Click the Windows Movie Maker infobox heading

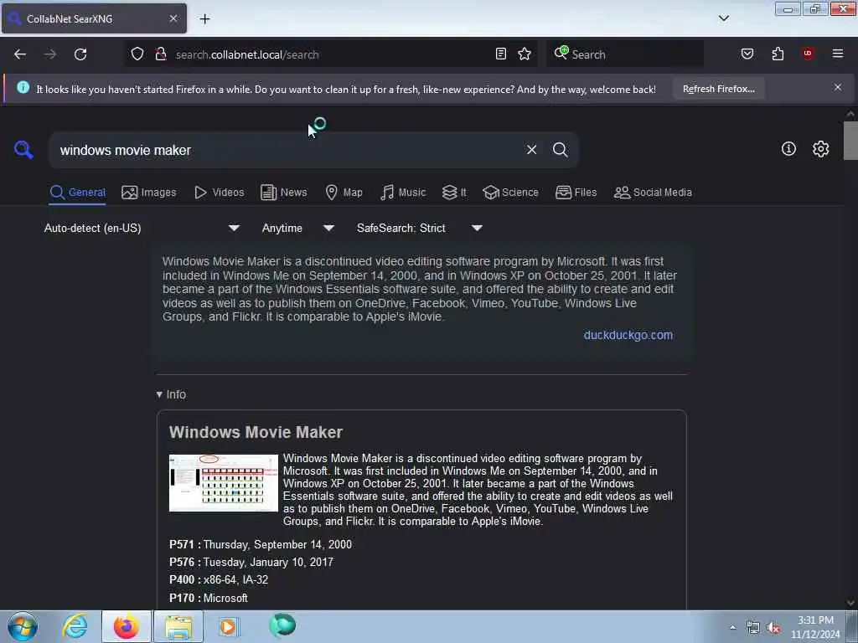click(256, 432)
